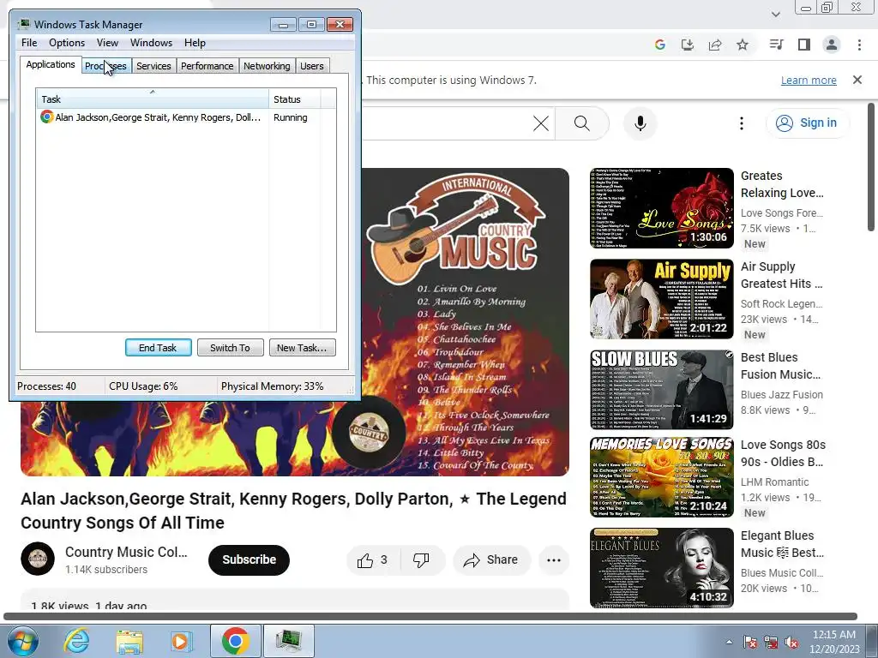Open the Memories Love Songs thumbnail
The image size is (878, 658).
pyautogui.click(x=662, y=477)
